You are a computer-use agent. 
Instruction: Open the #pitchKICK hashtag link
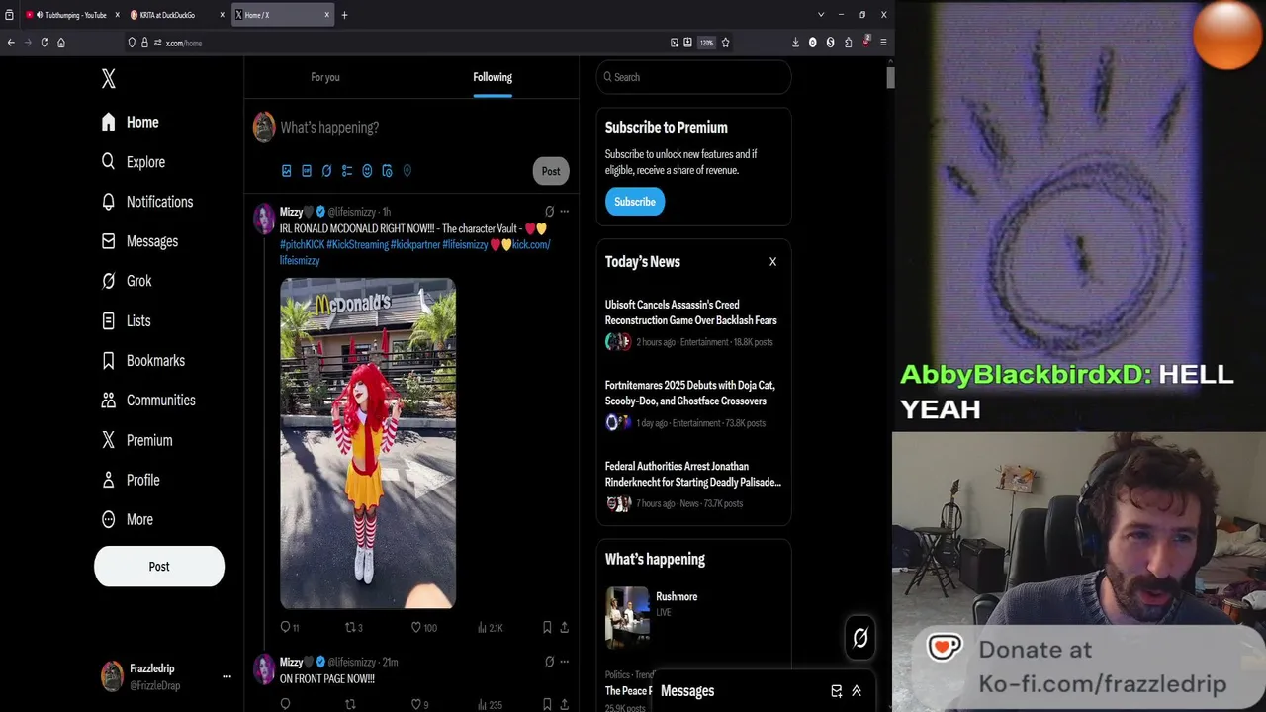click(x=302, y=245)
